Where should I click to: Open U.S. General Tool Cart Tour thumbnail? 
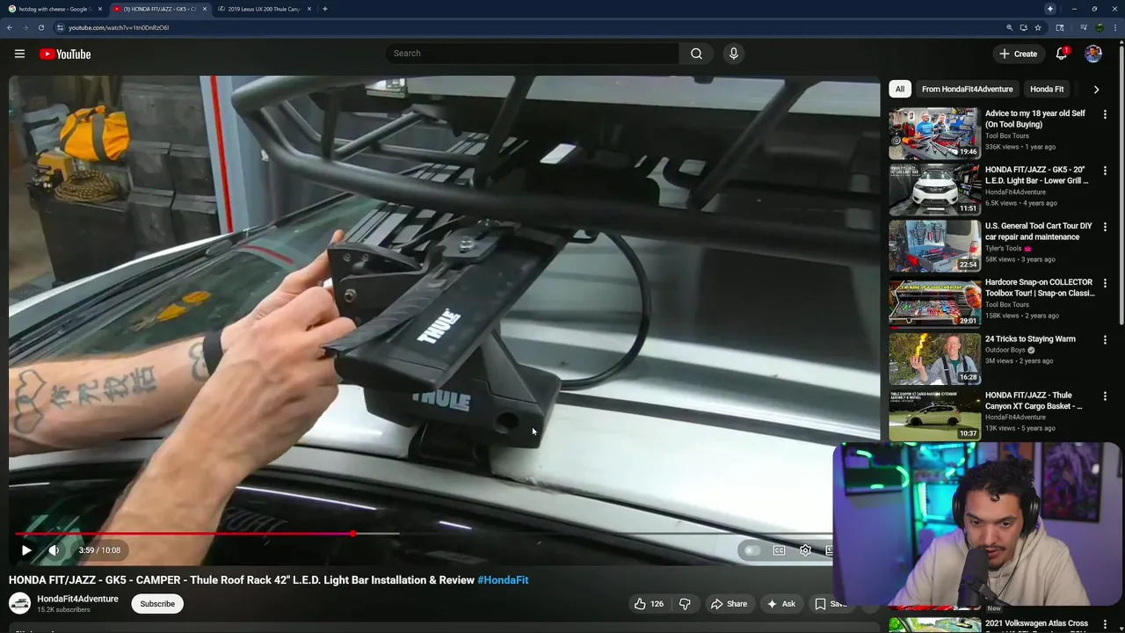click(934, 246)
